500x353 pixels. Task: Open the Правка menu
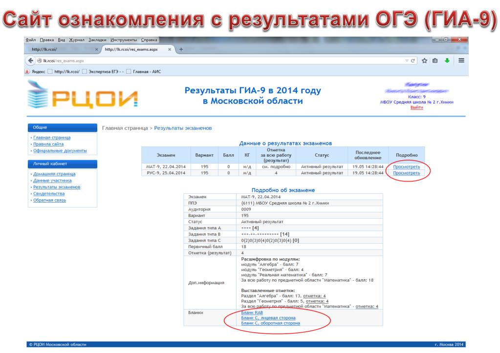(46, 40)
